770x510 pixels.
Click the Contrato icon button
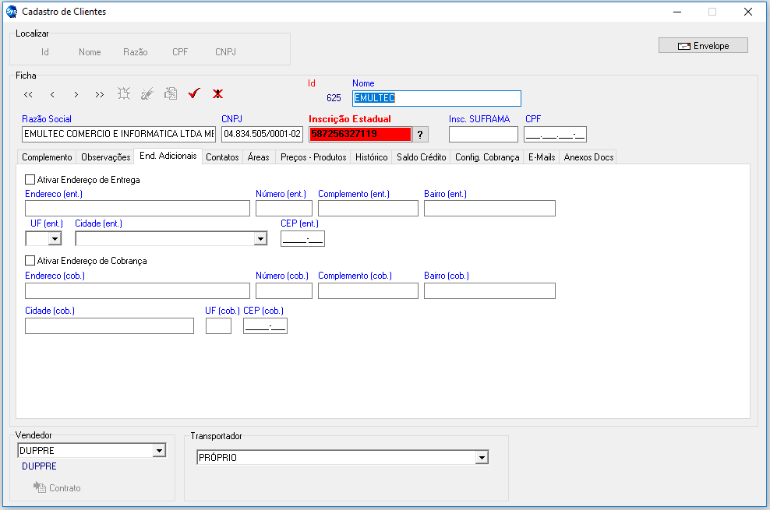point(57,487)
